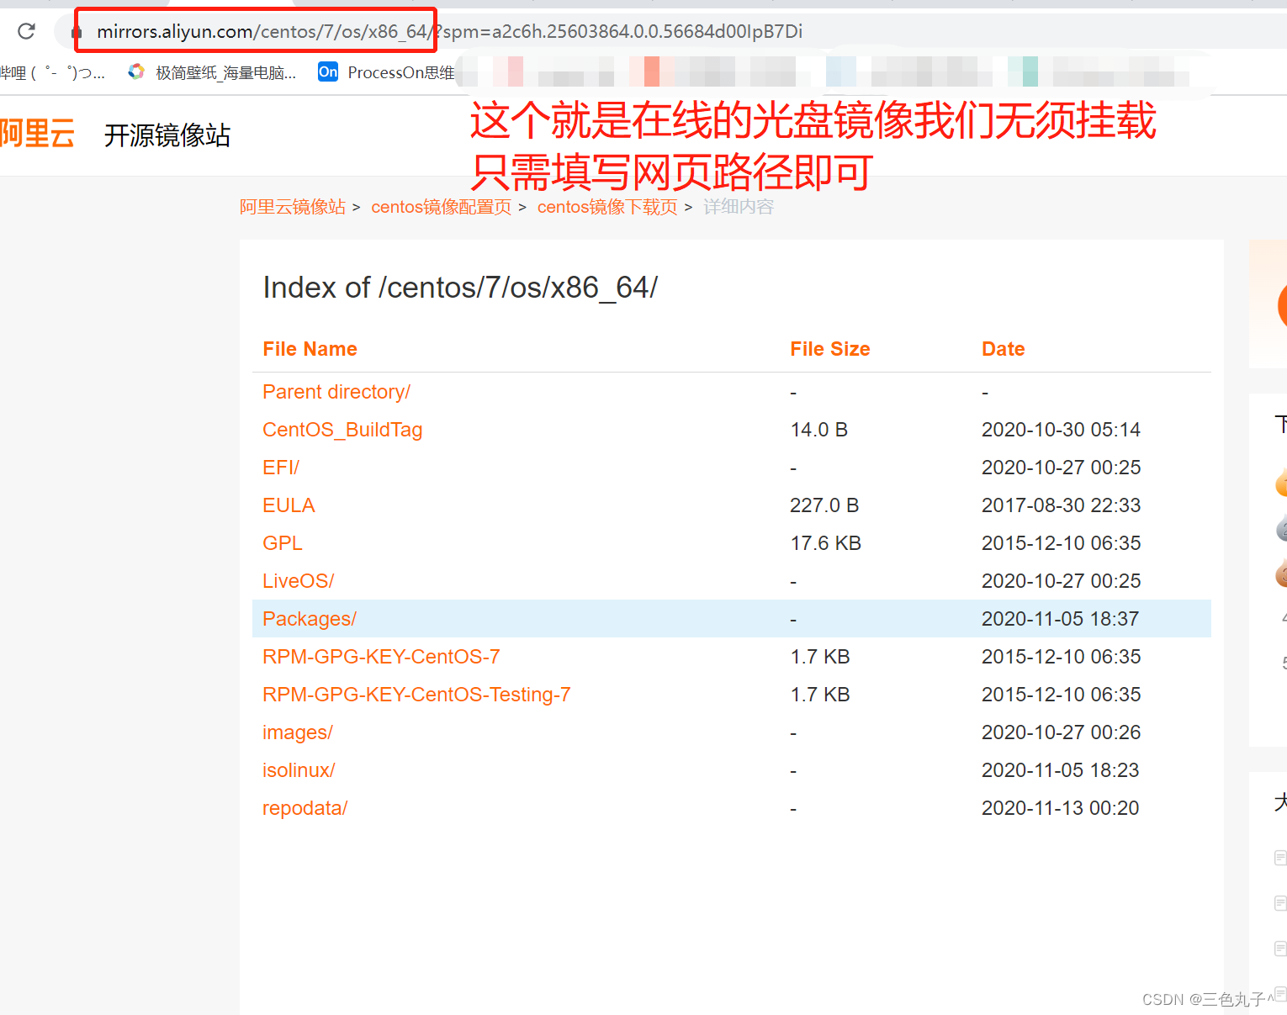Screen dimensions: 1287x1015
Task: Click the File Name column header
Action: (310, 349)
